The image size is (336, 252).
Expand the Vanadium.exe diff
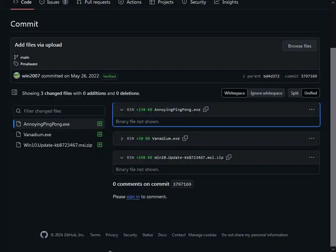click(x=122, y=139)
